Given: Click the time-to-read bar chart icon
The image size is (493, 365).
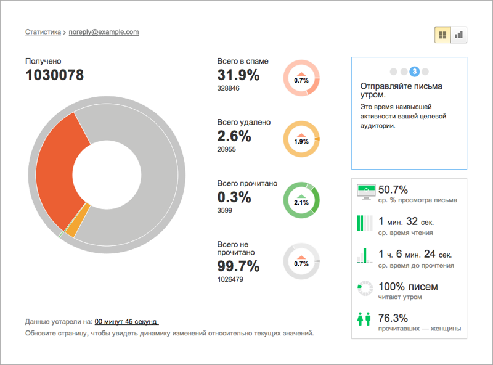Looking at the screenshot, I should [365, 255].
